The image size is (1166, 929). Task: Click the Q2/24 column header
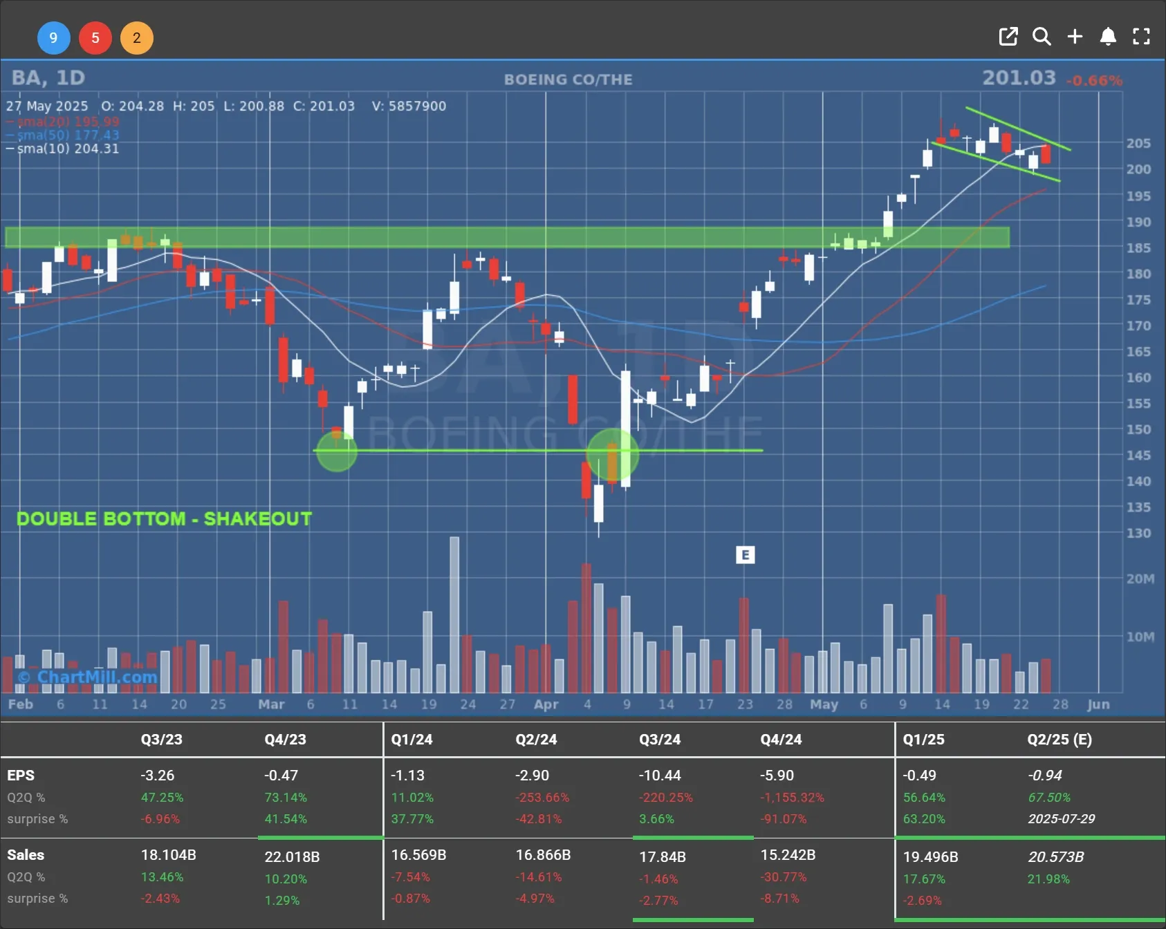click(536, 740)
